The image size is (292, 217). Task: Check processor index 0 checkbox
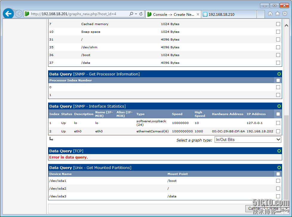(278, 87)
